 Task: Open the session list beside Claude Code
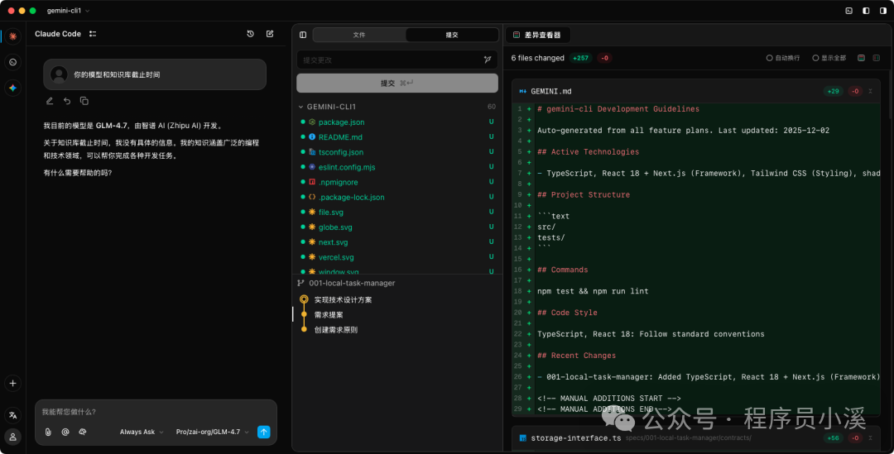point(93,34)
